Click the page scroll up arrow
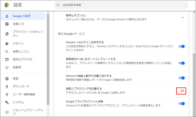 tap(194, 12)
